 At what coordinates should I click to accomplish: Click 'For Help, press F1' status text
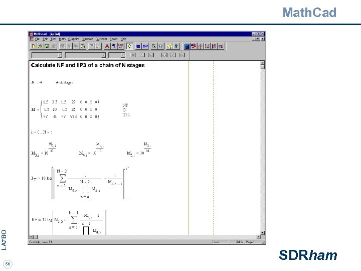pyautogui.click(x=41, y=242)
